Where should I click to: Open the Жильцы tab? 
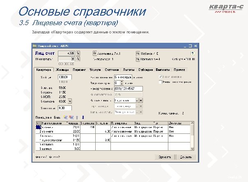point(62,70)
